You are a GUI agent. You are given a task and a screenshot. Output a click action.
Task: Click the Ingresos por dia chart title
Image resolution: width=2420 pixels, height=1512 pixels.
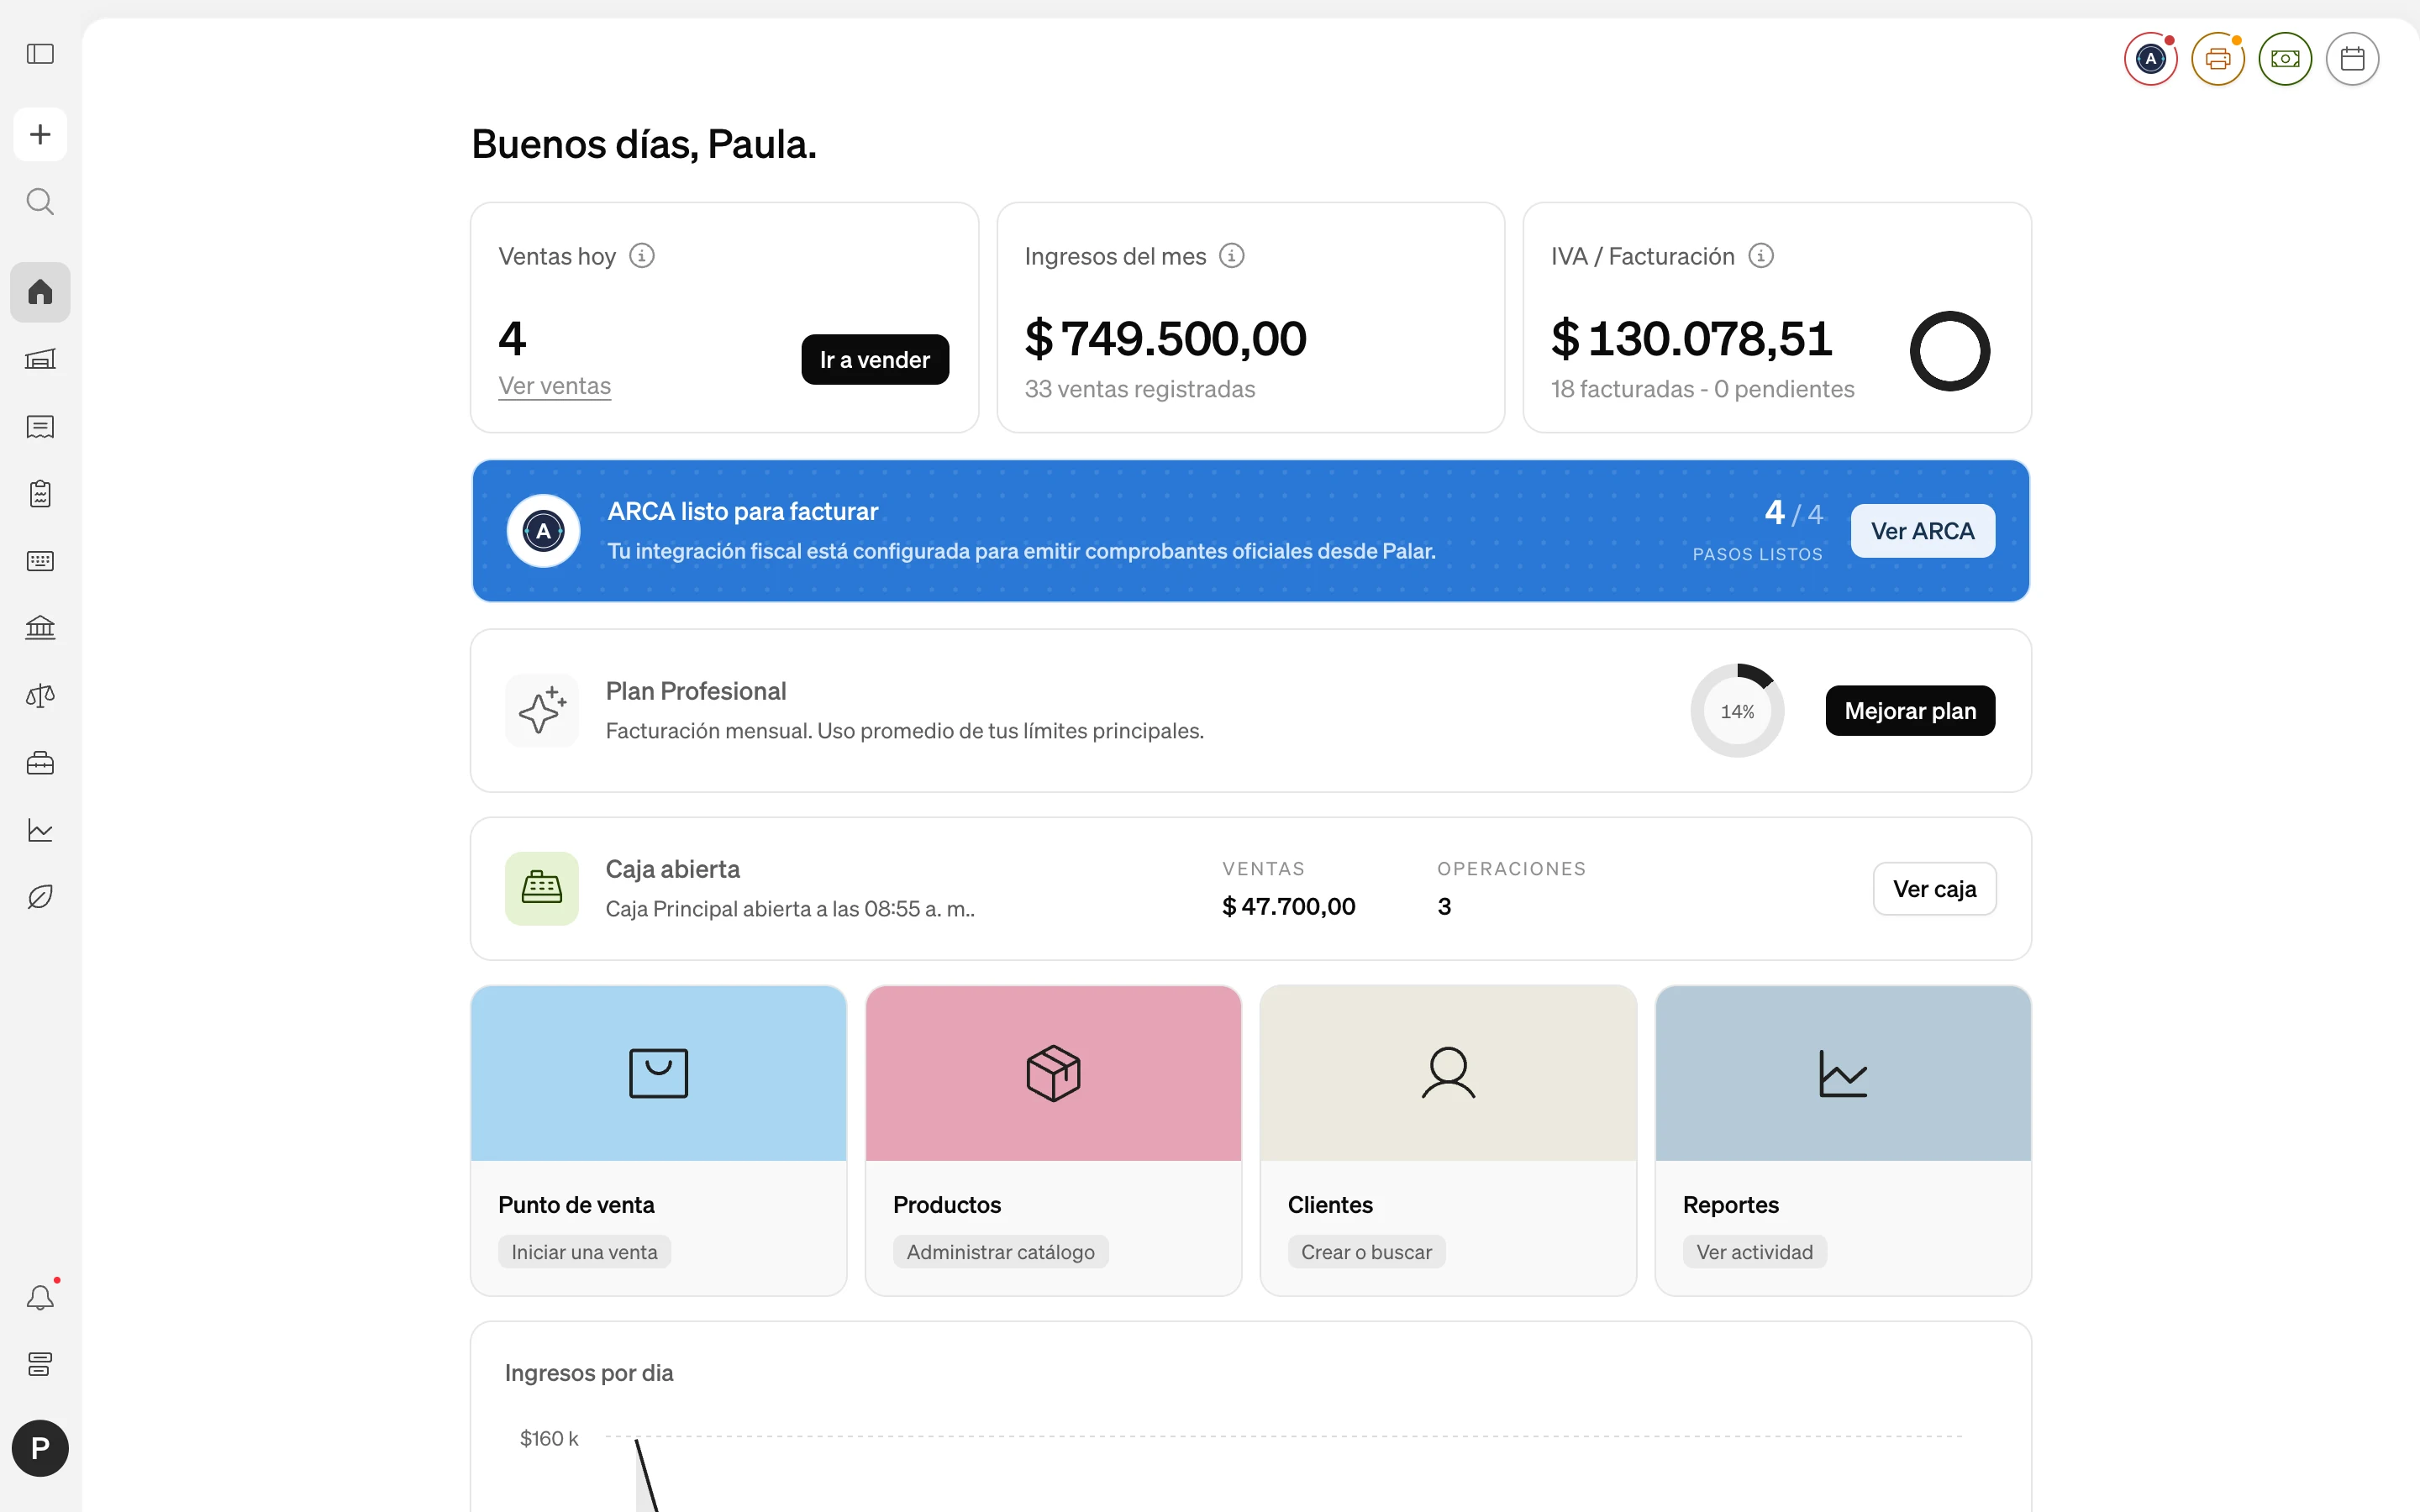pyautogui.click(x=588, y=1373)
